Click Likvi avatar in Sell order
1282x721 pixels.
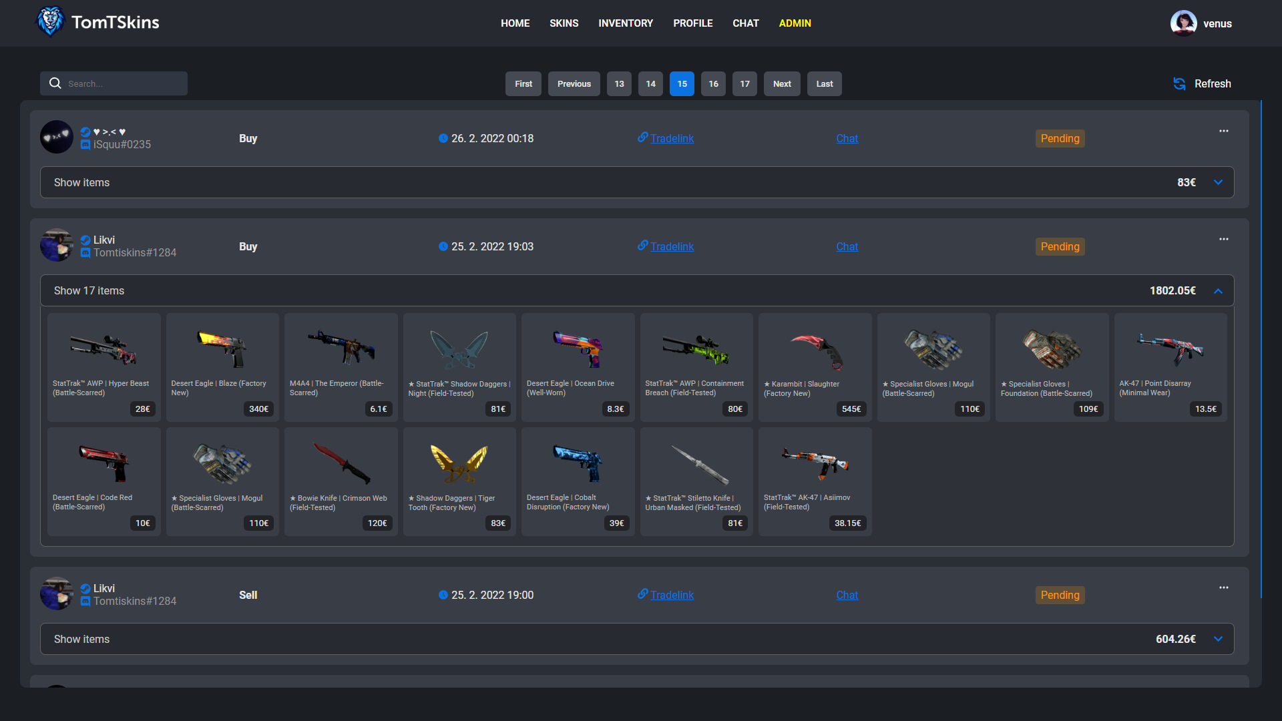click(57, 593)
